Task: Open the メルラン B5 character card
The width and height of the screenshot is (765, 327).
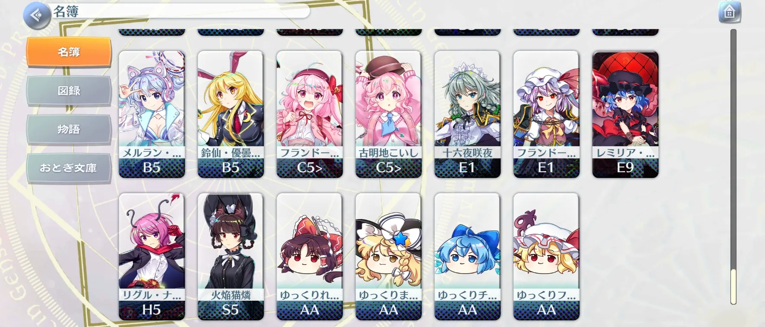Action: pyautogui.click(x=152, y=114)
